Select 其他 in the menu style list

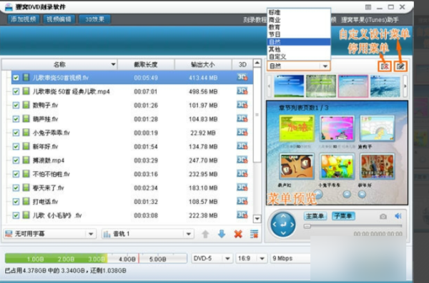click(x=275, y=49)
